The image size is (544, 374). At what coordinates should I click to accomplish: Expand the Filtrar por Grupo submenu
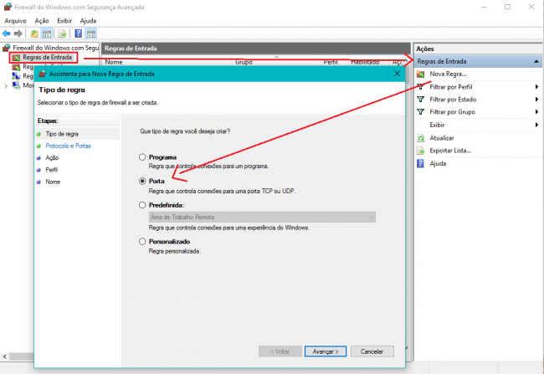[536, 112]
